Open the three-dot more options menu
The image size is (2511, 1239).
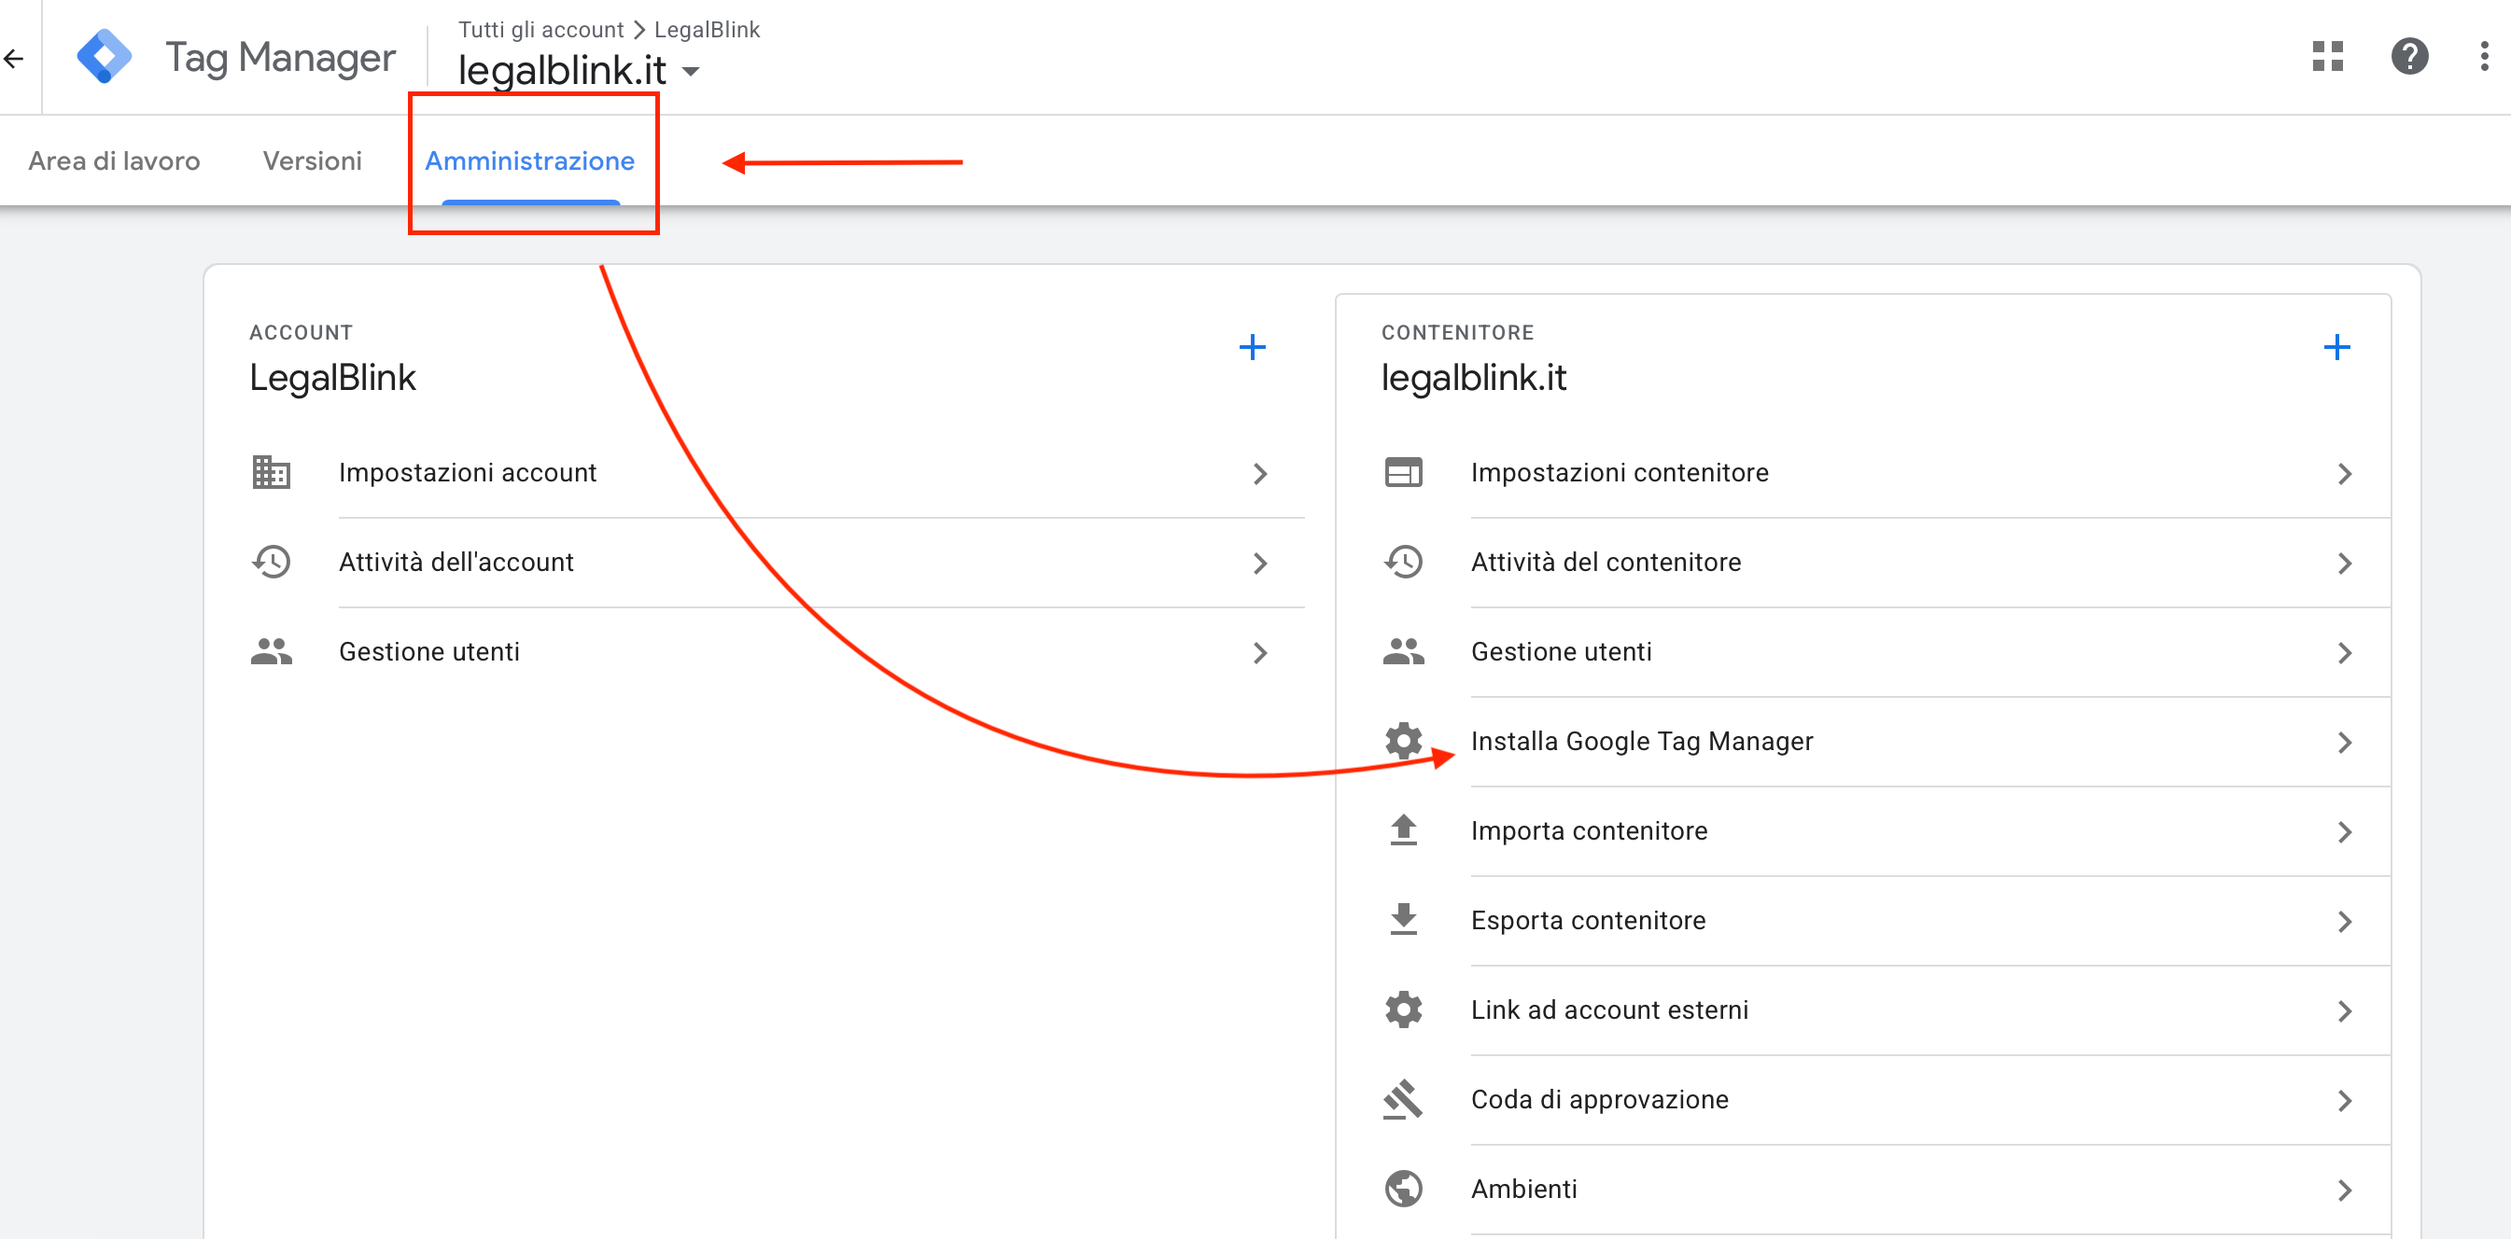2484,57
